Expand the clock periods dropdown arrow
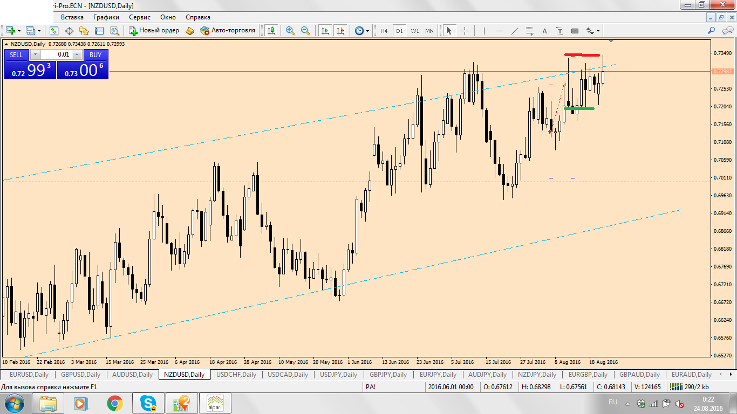 [368, 31]
